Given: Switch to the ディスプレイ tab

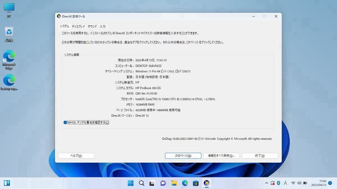Looking at the screenshot, I should (78, 26).
